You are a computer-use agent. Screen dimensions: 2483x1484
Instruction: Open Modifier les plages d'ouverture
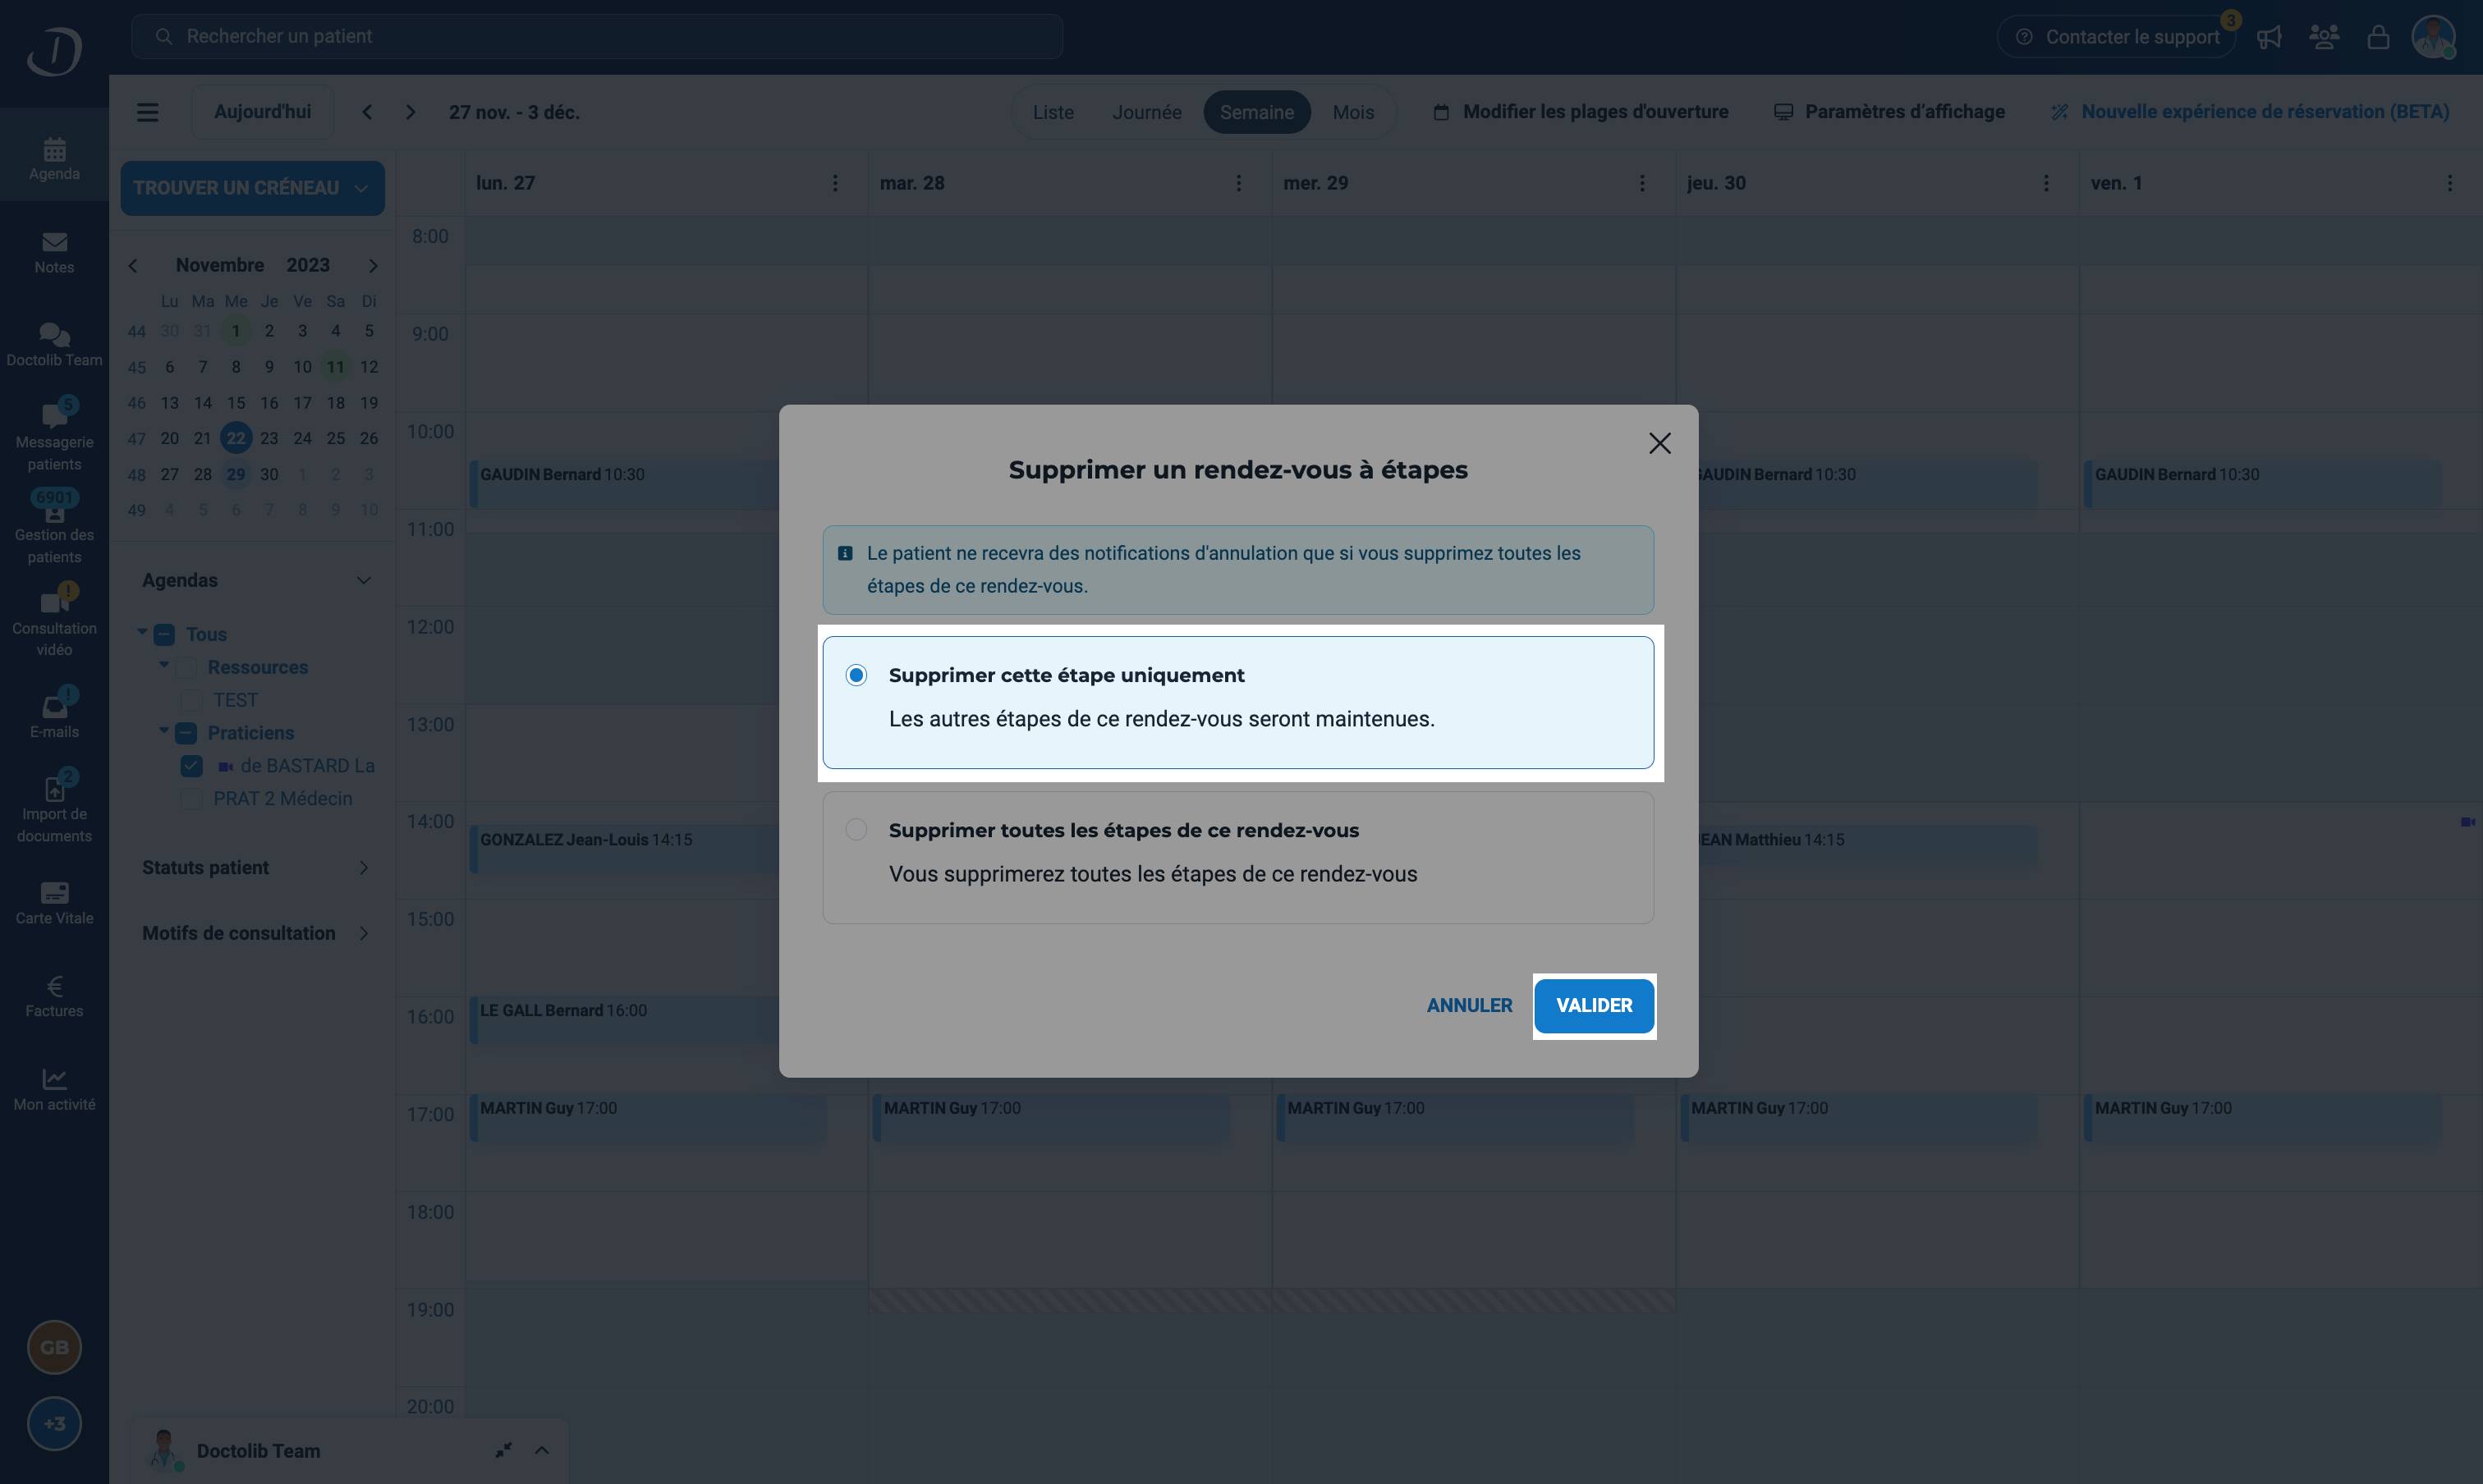pyautogui.click(x=1581, y=112)
